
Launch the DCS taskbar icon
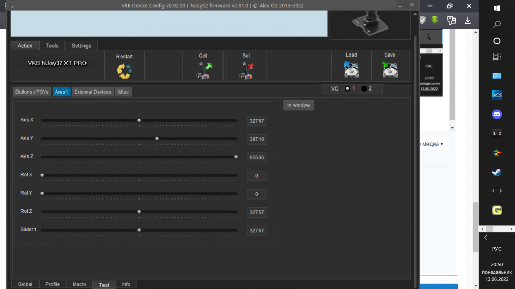(x=496, y=95)
